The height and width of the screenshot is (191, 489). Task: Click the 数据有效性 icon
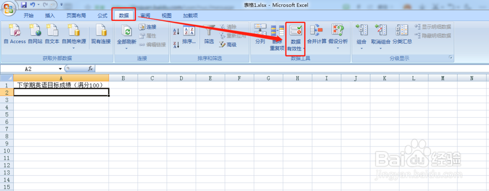point(295,31)
